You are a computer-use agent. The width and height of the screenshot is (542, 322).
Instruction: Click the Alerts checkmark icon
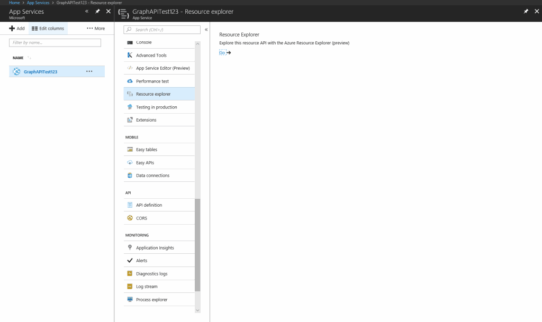tap(130, 261)
